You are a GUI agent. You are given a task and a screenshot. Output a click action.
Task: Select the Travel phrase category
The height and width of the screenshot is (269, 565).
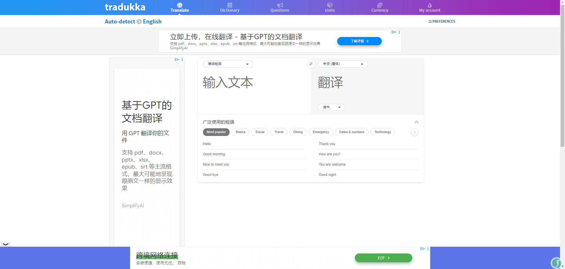(x=279, y=132)
